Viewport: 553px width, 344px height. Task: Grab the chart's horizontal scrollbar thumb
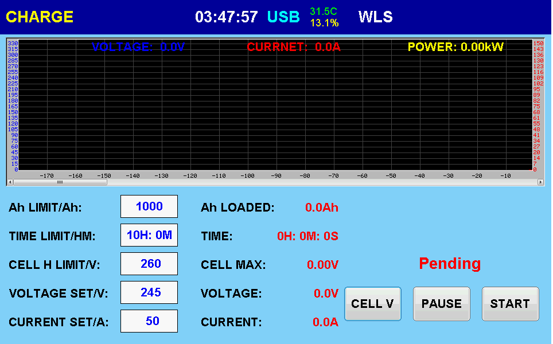[x=60, y=182]
